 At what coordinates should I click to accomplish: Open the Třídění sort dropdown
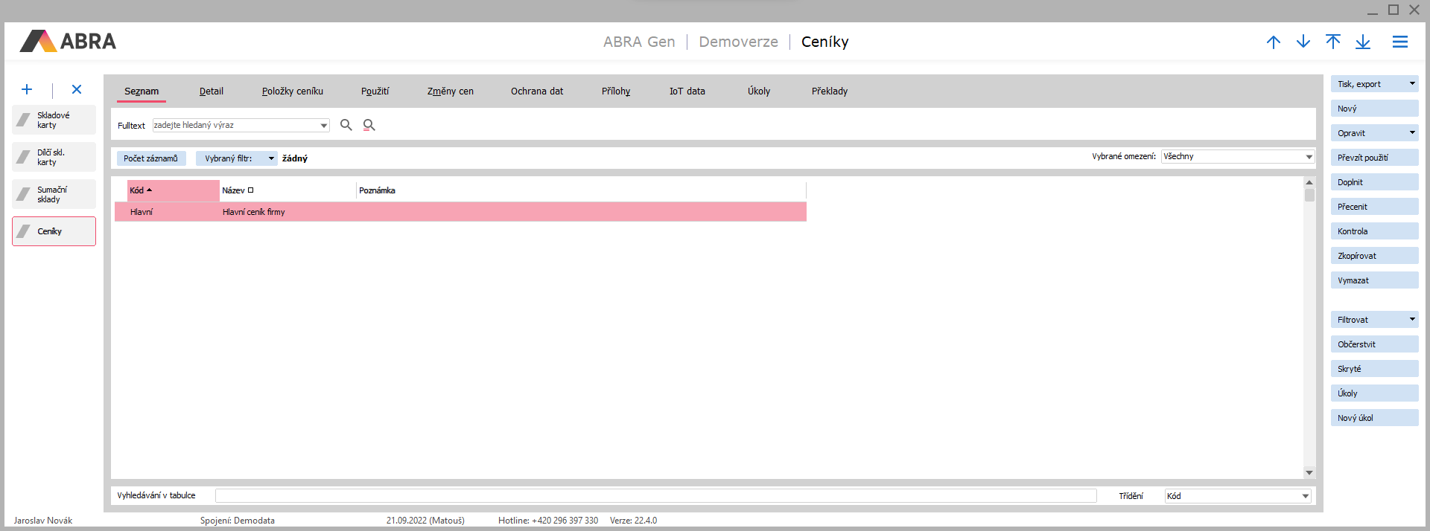pos(1305,496)
